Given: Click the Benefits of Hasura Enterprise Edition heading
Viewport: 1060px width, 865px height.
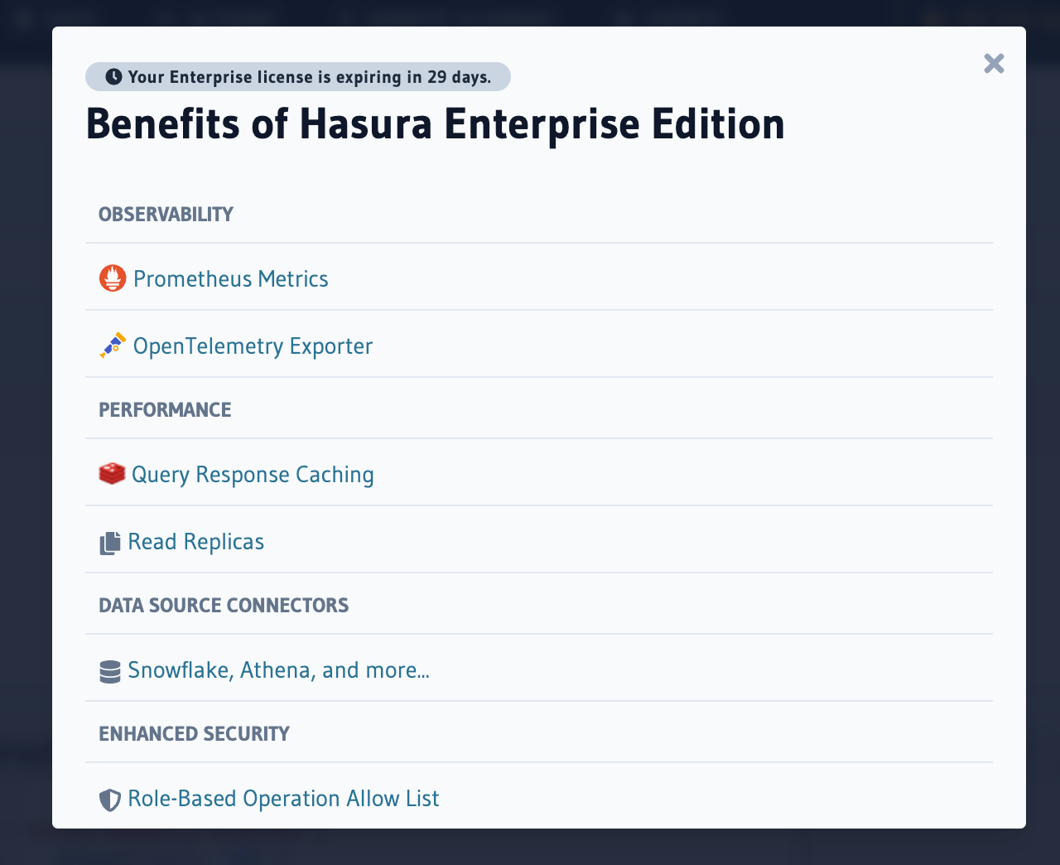Looking at the screenshot, I should pyautogui.click(x=436, y=124).
